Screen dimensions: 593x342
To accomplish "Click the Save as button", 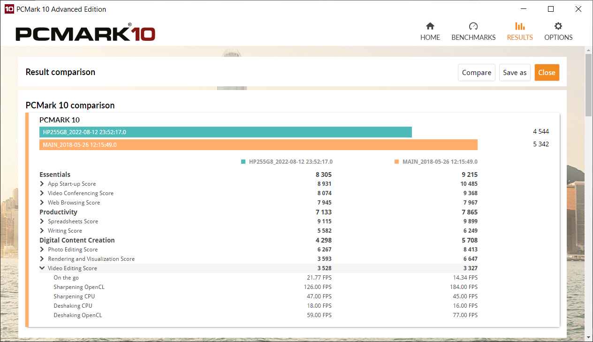I will pyautogui.click(x=515, y=73).
